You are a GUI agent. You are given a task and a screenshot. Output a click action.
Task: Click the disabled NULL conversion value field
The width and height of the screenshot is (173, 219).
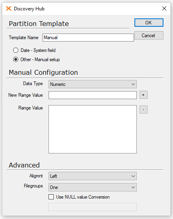[x=93, y=207]
